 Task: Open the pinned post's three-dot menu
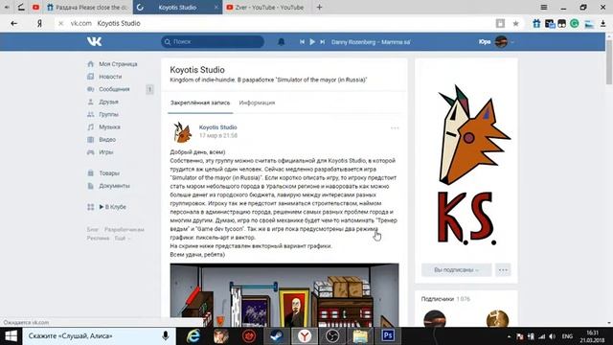coord(395,127)
